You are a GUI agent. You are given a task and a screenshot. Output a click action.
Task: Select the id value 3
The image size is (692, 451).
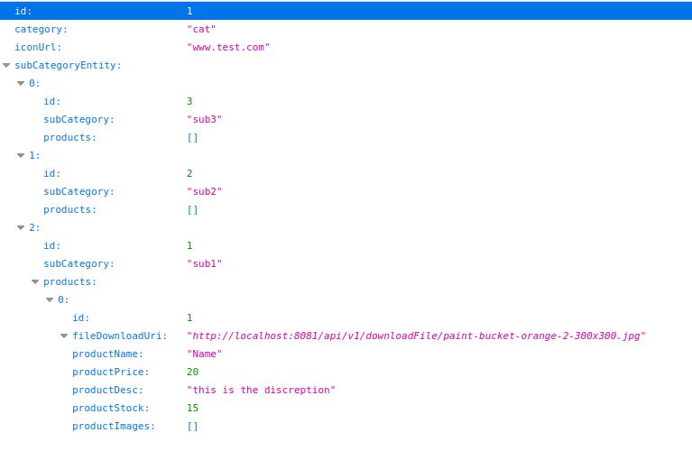[189, 102]
